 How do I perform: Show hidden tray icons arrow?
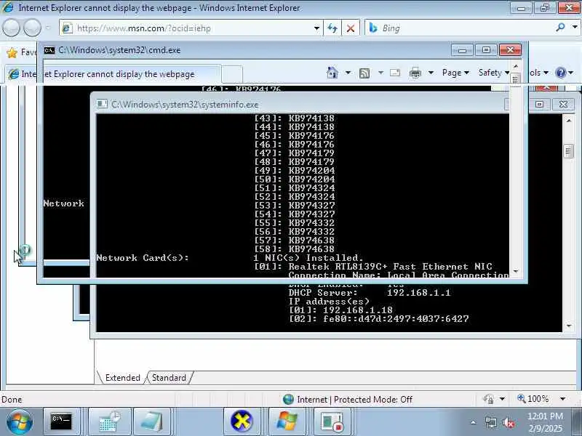click(474, 422)
